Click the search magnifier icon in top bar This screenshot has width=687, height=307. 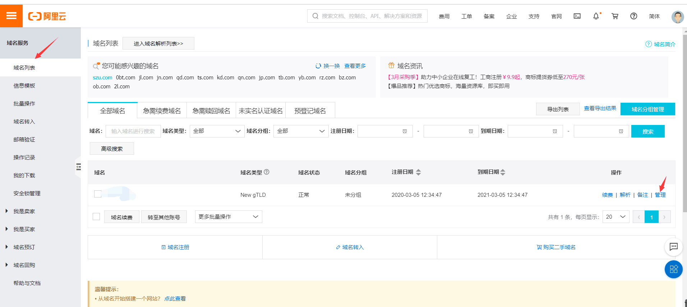point(315,16)
